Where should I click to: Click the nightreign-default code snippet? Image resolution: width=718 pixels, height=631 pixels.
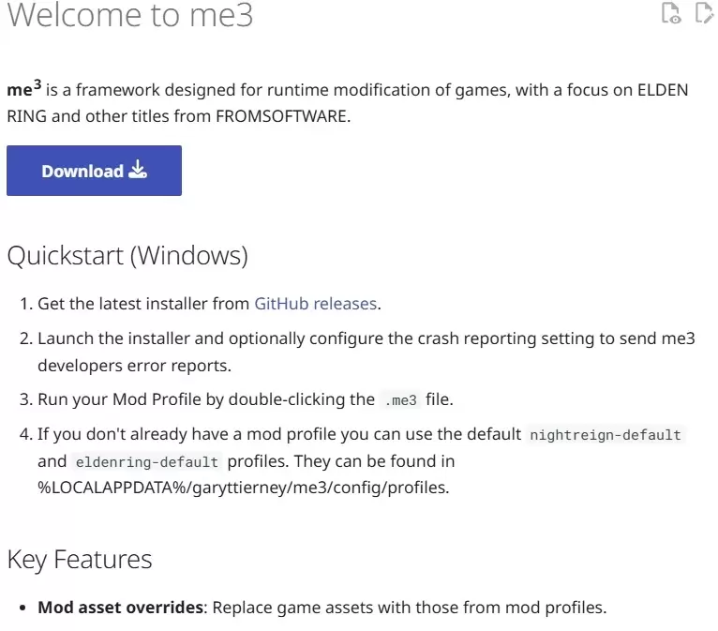pyautogui.click(x=606, y=435)
